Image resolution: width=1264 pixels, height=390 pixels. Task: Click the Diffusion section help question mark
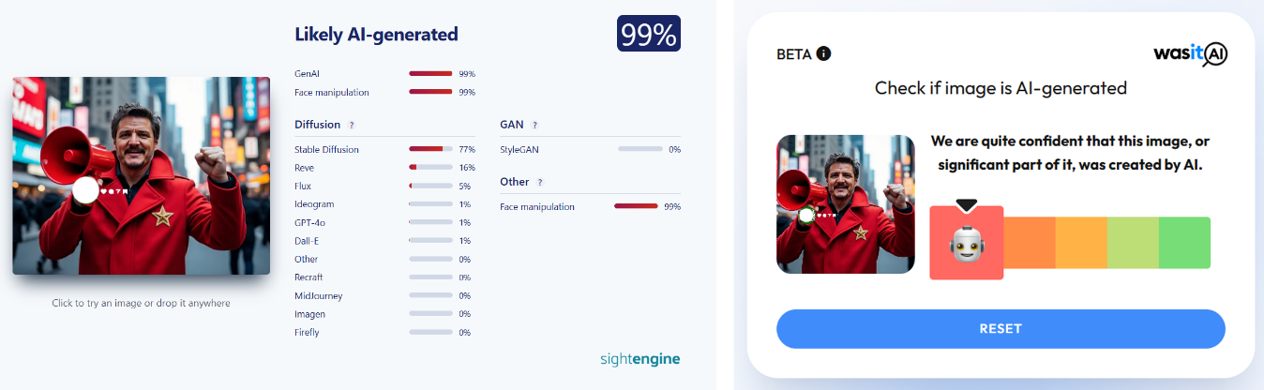(x=352, y=125)
